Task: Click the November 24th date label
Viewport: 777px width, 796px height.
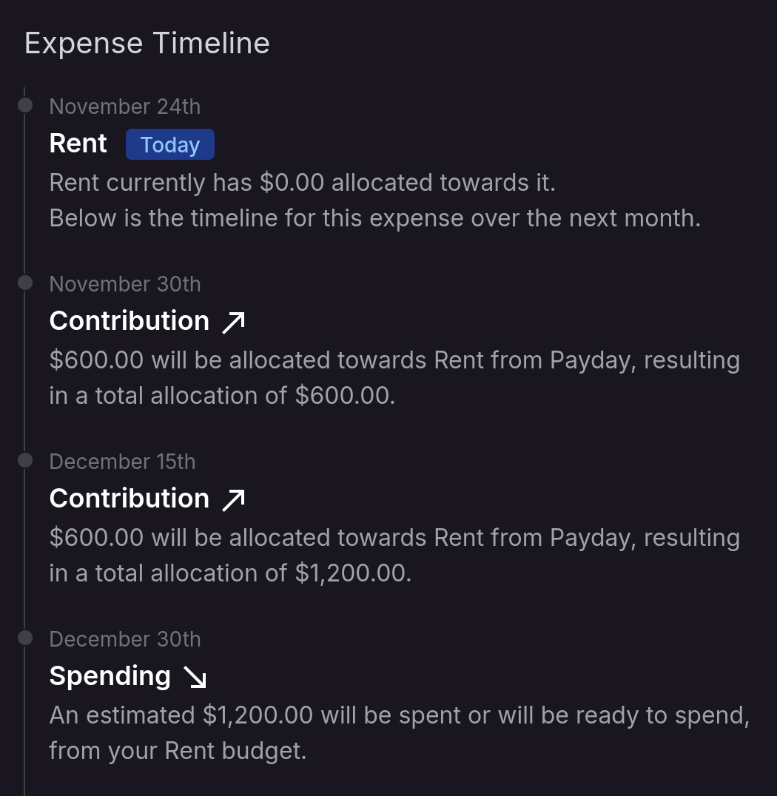Action: (124, 107)
